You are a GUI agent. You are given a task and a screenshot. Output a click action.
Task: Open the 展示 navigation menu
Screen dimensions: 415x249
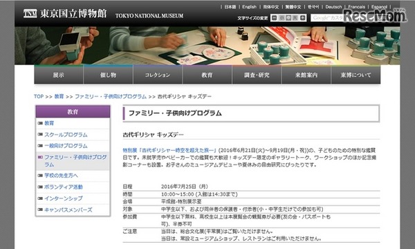click(x=59, y=75)
